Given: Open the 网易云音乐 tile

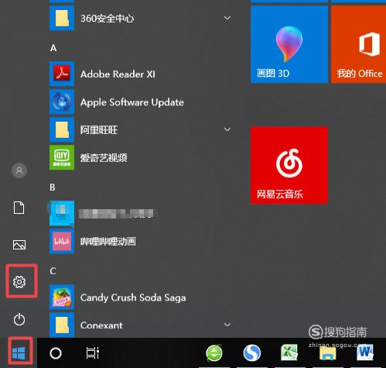Looking at the screenshot, I should (x=289, y=165).
